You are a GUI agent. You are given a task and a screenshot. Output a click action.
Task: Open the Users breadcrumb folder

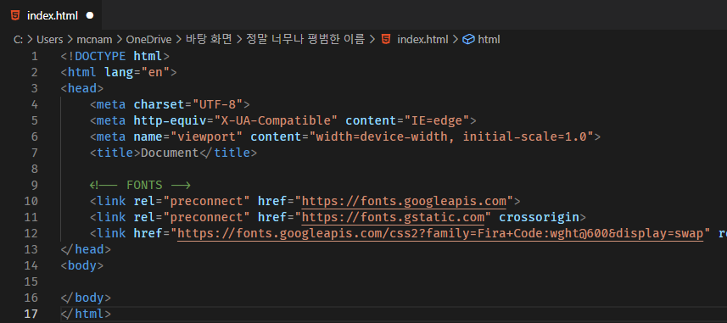click(x=49, y=40)
